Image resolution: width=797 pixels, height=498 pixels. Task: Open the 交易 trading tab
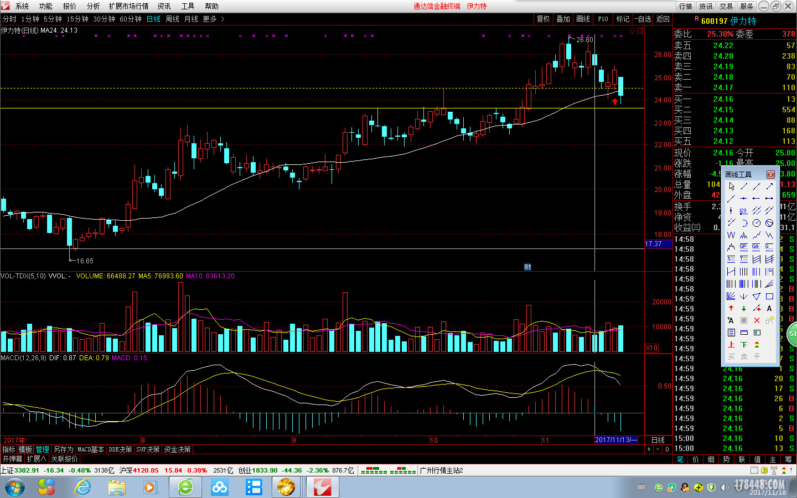click(726, 6)
